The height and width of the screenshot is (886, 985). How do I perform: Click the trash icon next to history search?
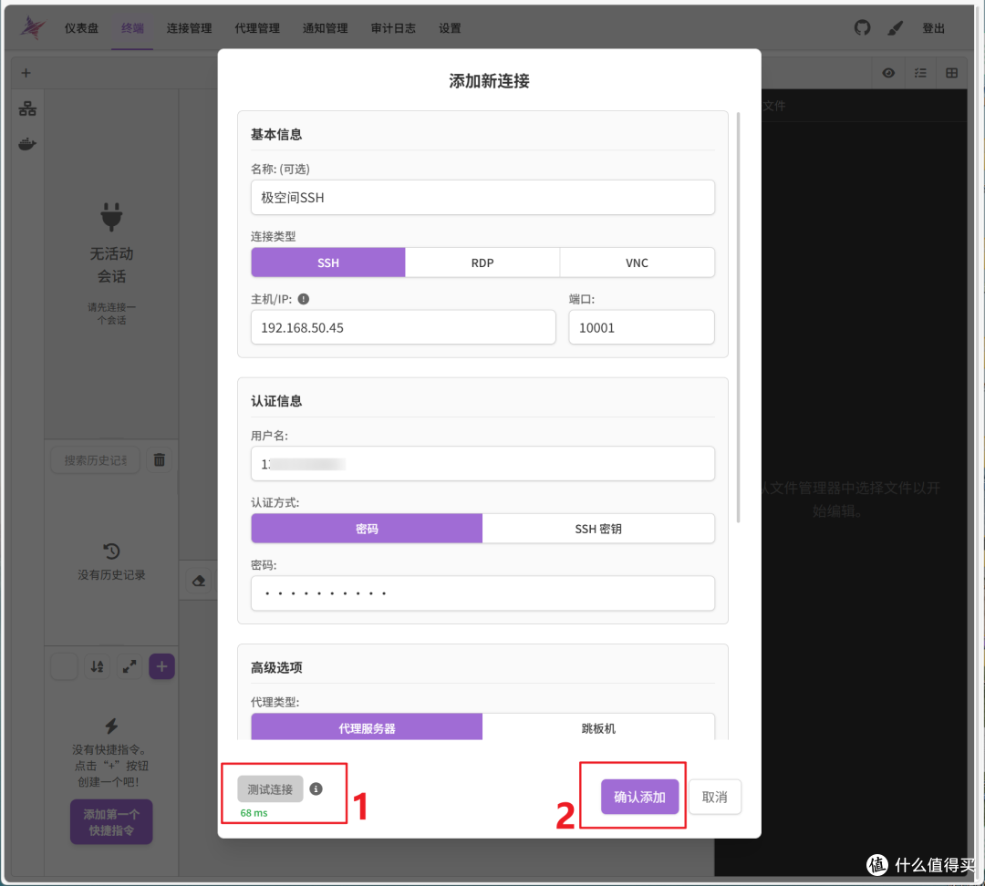(x=159, y=459)
